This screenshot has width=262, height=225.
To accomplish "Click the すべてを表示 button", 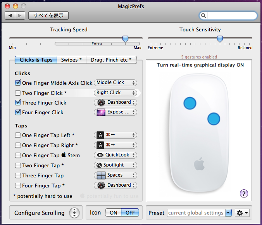I will pos(48,15).
